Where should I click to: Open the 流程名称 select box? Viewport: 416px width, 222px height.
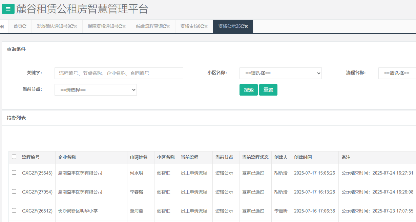point(397,73)
